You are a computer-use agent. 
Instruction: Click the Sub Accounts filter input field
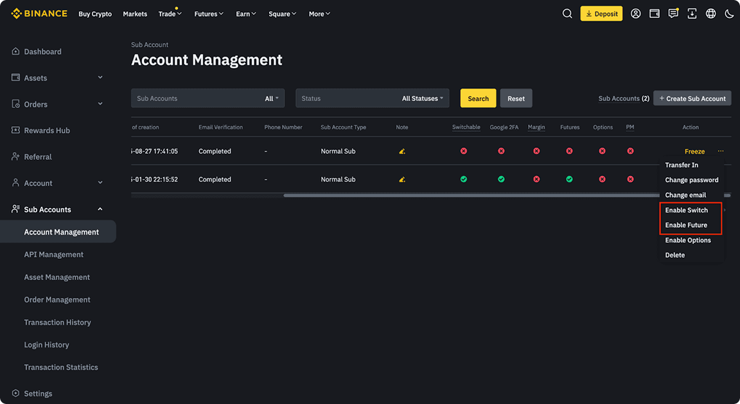tap(193, 98)
